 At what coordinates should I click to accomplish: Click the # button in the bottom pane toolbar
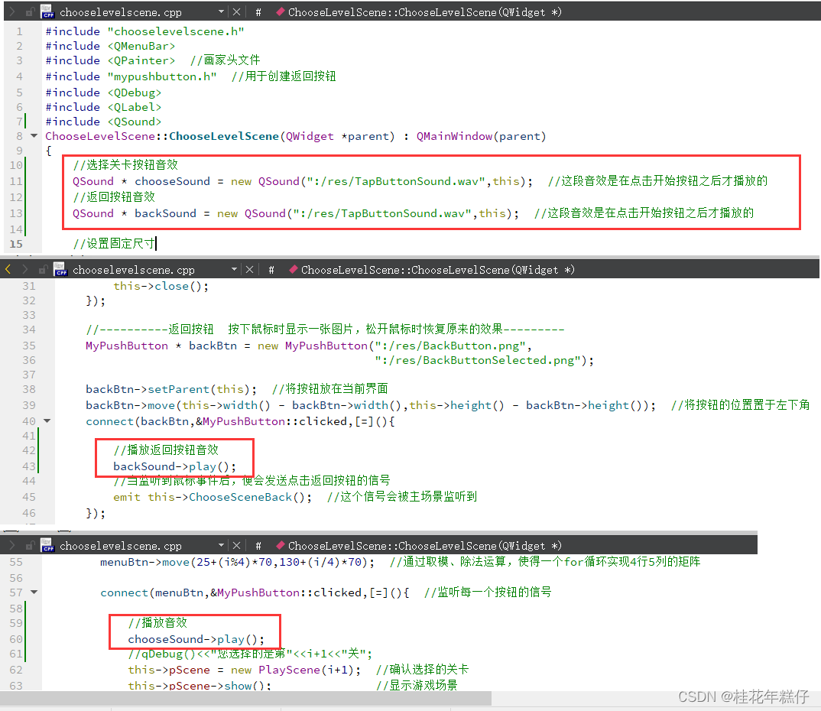pyautogui.click(x=258, y=546)
